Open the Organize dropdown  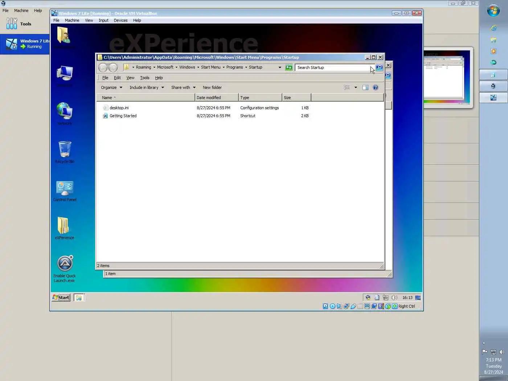tap(111, 87)
